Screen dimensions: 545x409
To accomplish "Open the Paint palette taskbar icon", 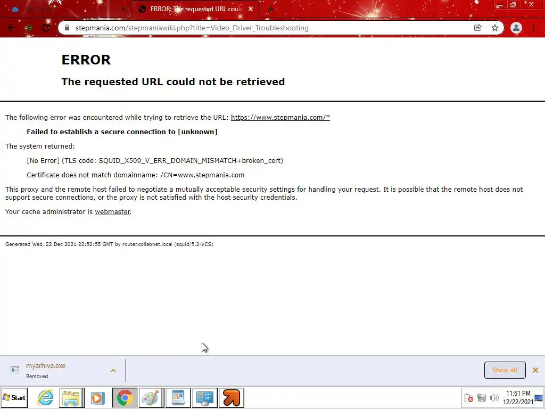I will 151,397.
